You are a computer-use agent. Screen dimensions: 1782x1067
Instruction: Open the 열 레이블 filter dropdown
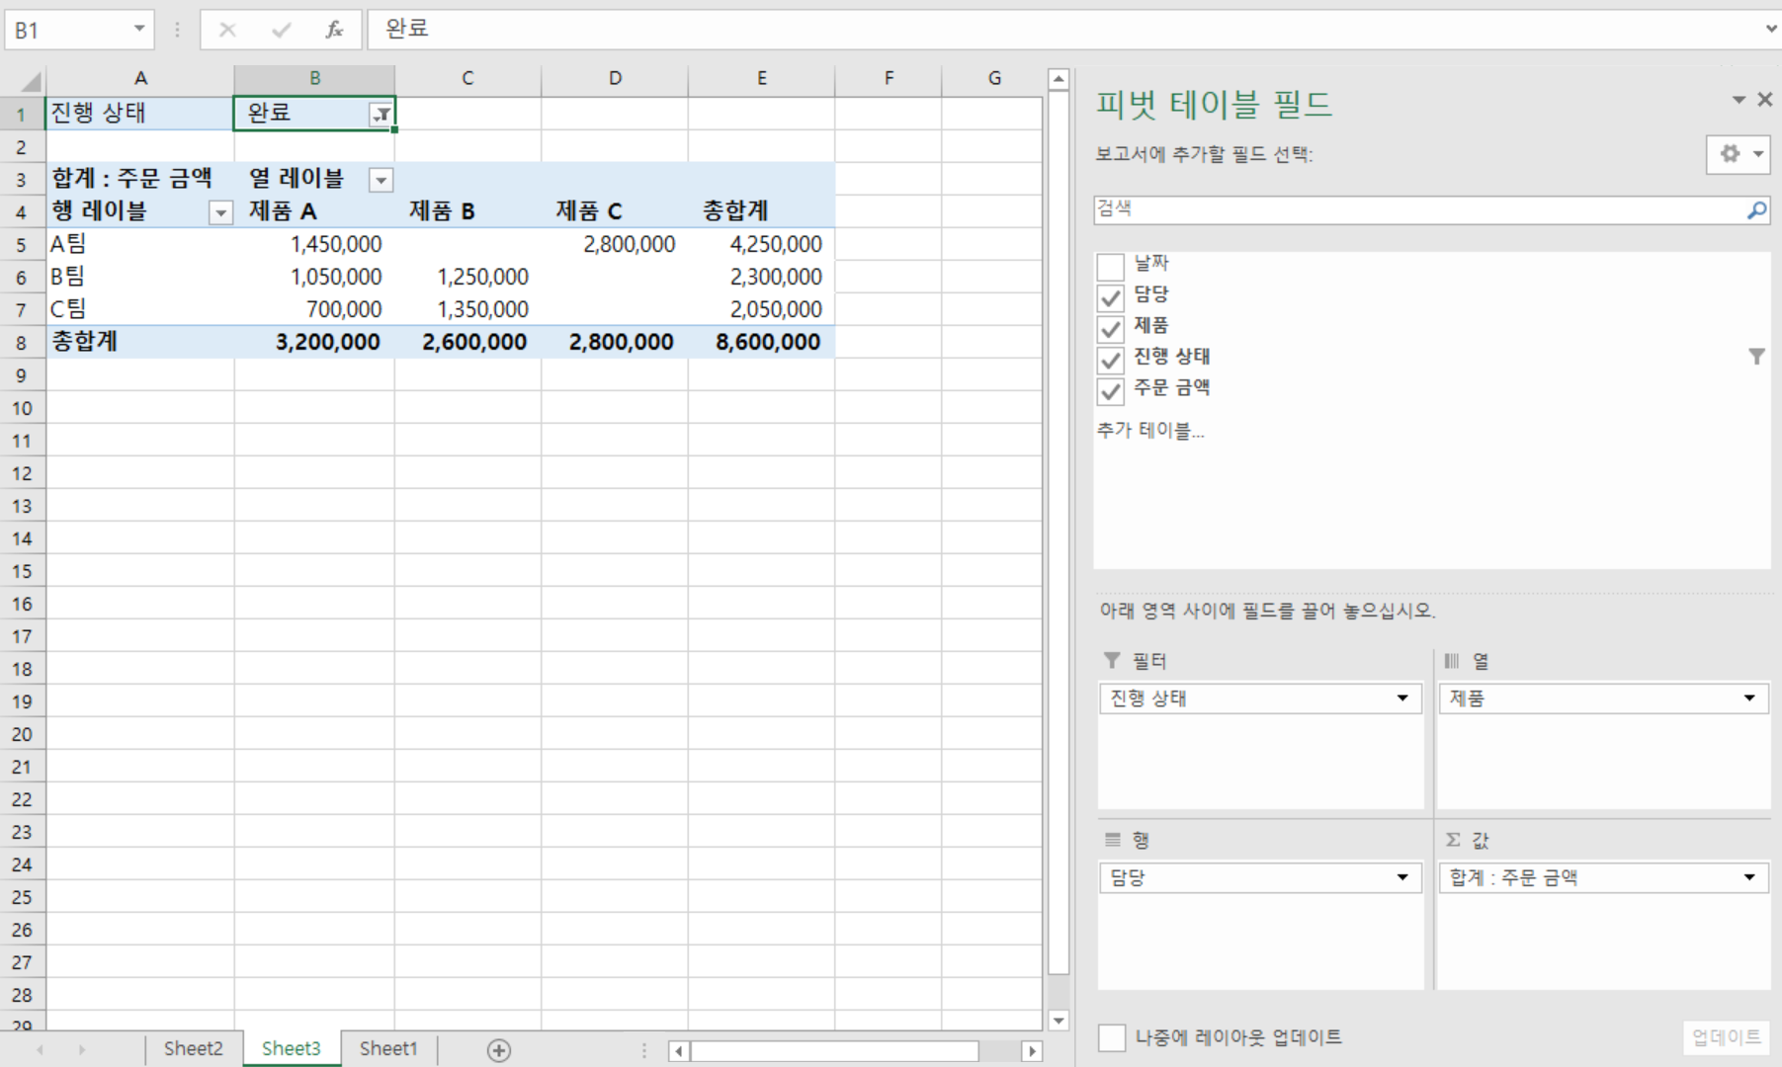[x=381, y=180]
